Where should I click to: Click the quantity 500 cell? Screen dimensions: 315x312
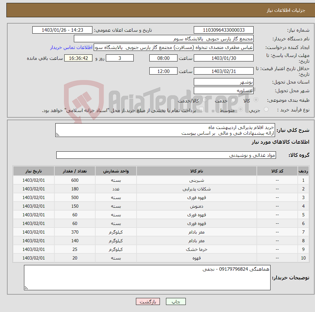pos(75,198)
